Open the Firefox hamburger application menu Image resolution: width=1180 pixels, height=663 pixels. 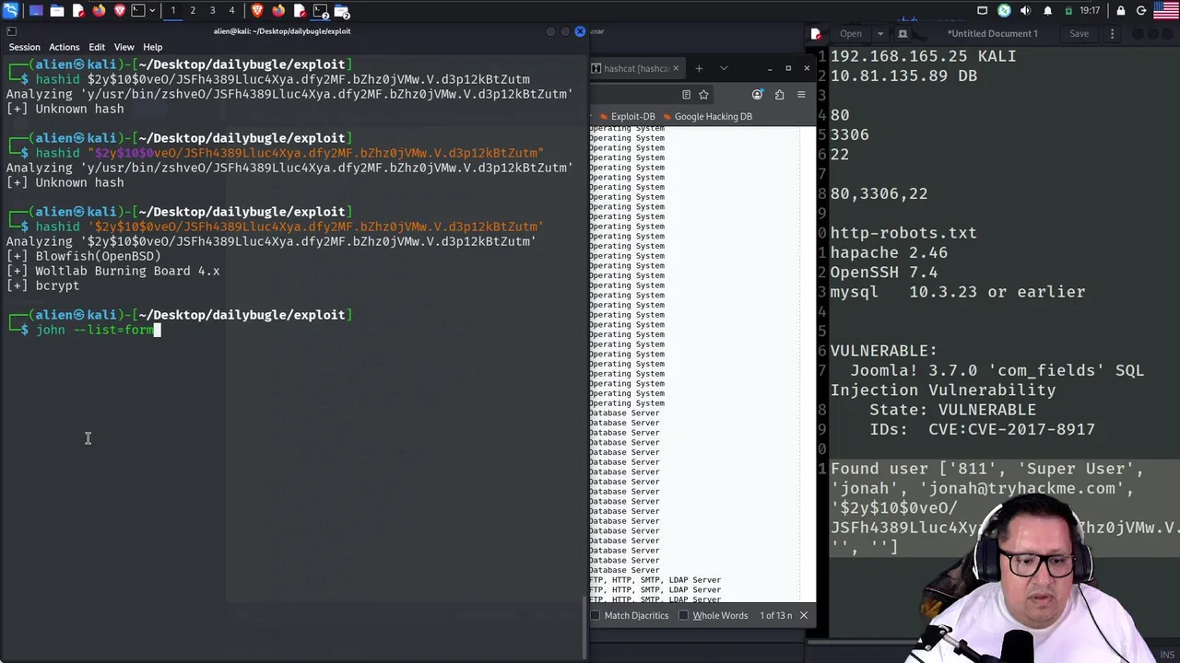(x=801, y=94)
